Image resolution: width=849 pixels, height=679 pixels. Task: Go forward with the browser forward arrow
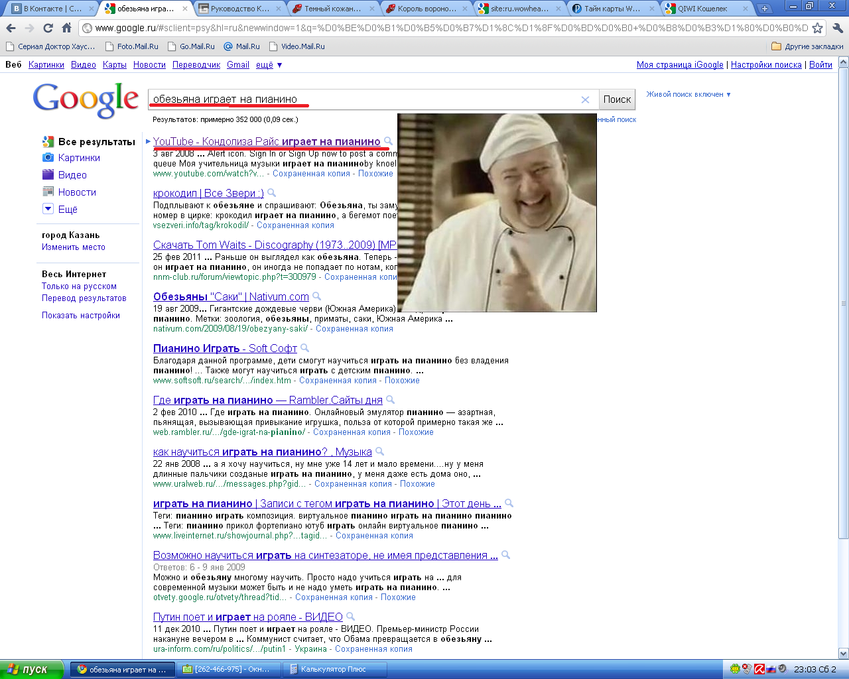pos(29,28)
